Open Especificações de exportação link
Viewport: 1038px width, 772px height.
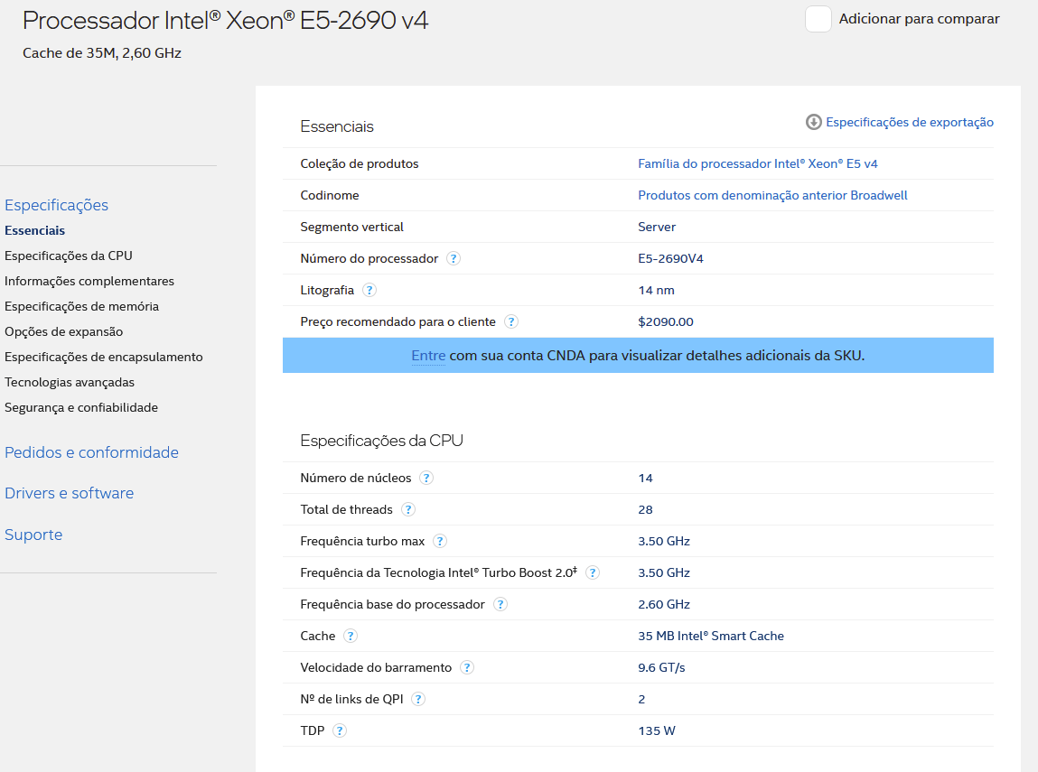point(910,122)
